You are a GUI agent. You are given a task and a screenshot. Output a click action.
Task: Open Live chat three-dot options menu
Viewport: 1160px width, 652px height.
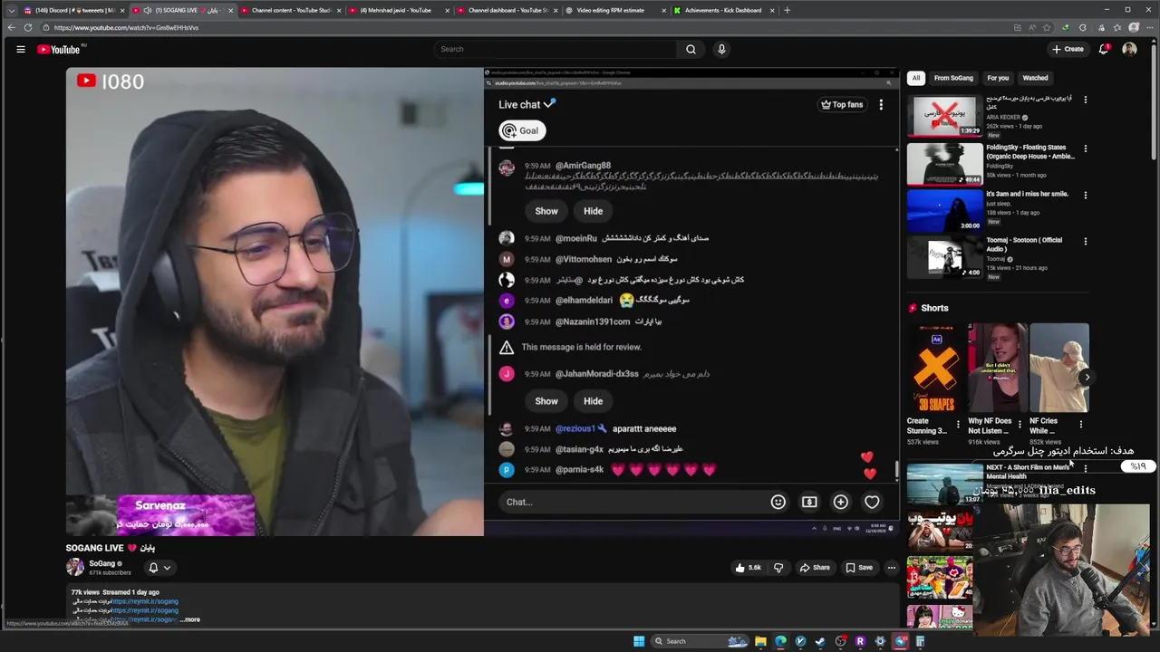pos(881,105)
